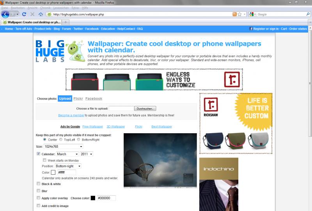Enable the Black & white checkbox
The width and height of the screenshot is (312, 211).
38,184
